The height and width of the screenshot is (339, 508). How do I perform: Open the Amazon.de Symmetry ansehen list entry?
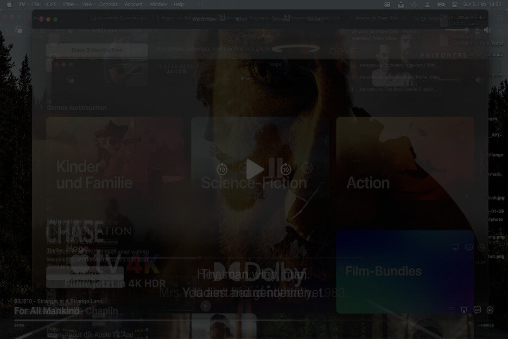tap(399, 65)
